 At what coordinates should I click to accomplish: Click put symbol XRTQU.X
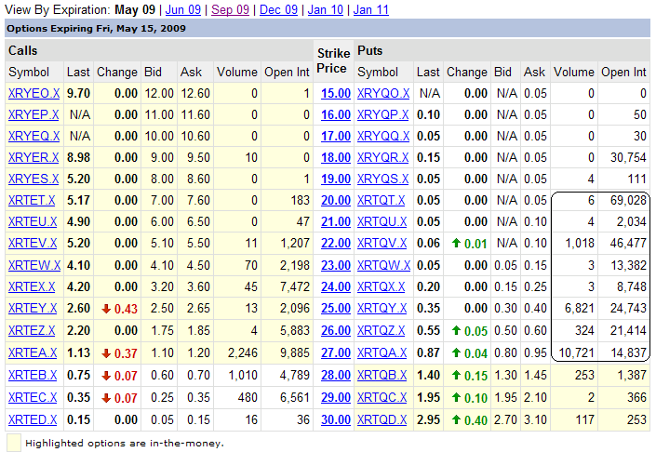click(382, 221)
